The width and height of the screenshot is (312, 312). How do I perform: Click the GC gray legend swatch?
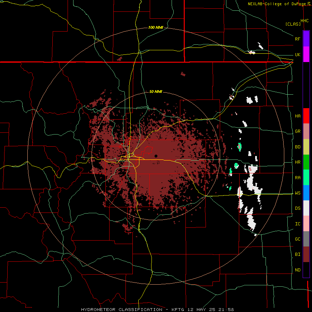(306, 239)
